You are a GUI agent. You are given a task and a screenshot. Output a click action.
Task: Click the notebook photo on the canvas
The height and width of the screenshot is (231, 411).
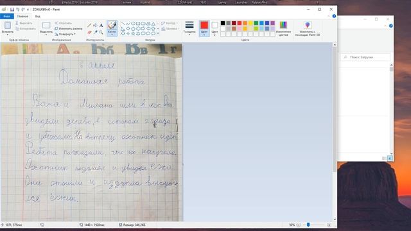click(91, 132)
